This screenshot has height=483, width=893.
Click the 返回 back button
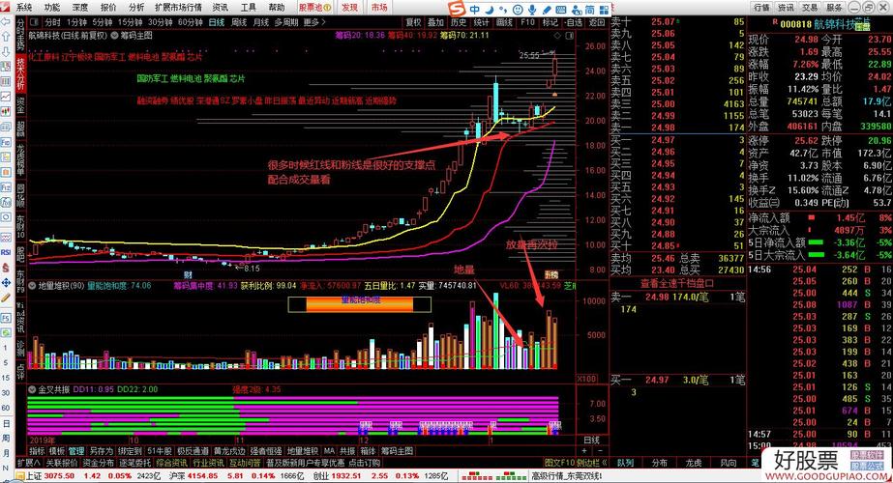tap(596, 22)
